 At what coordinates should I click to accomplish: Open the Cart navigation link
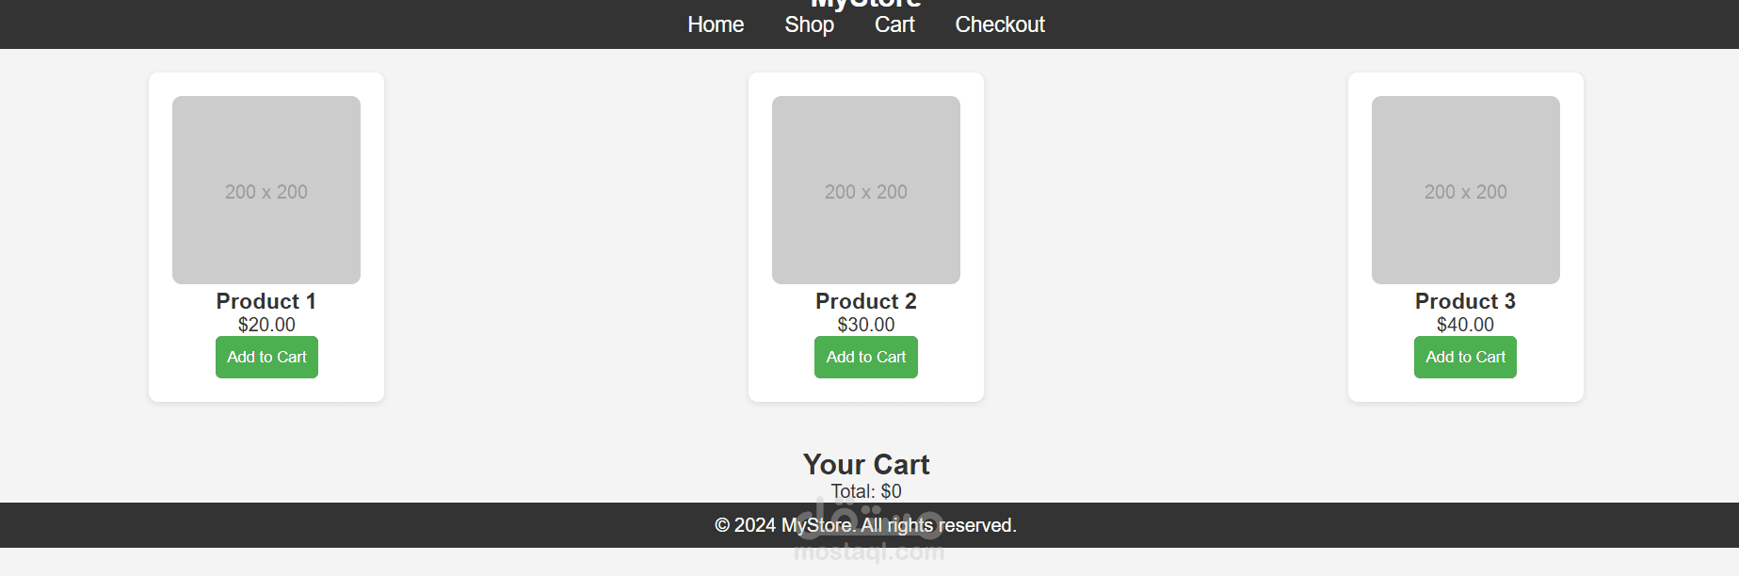click(x=894, y=24)
